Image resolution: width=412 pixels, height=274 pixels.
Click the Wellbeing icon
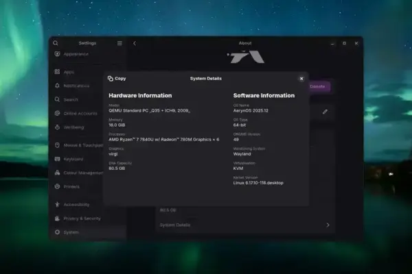[57, 127]
